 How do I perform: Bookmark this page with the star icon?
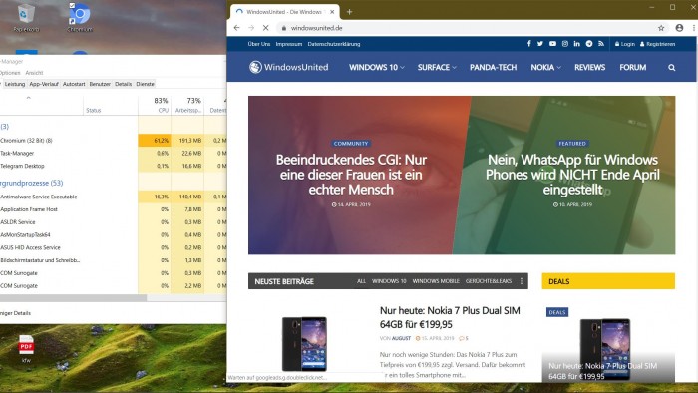tap(661, 28)
